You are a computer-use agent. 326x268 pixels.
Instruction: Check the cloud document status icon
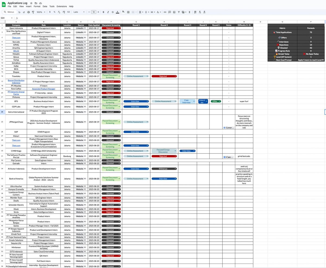(x=40, y=3)
